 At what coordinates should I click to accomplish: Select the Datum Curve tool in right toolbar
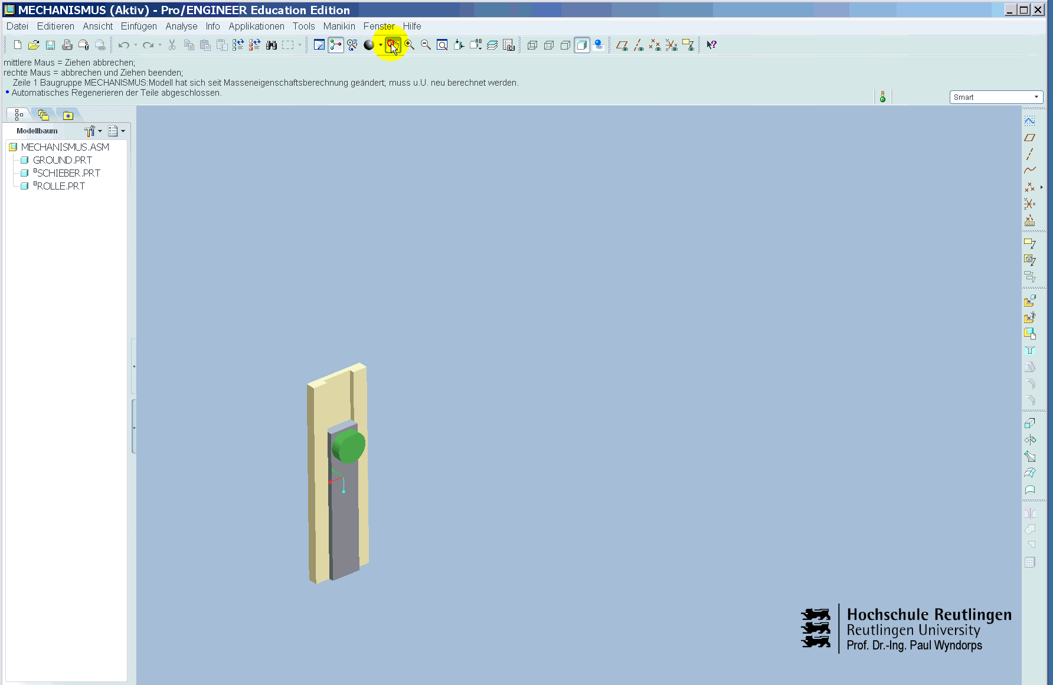point(1030,170)
